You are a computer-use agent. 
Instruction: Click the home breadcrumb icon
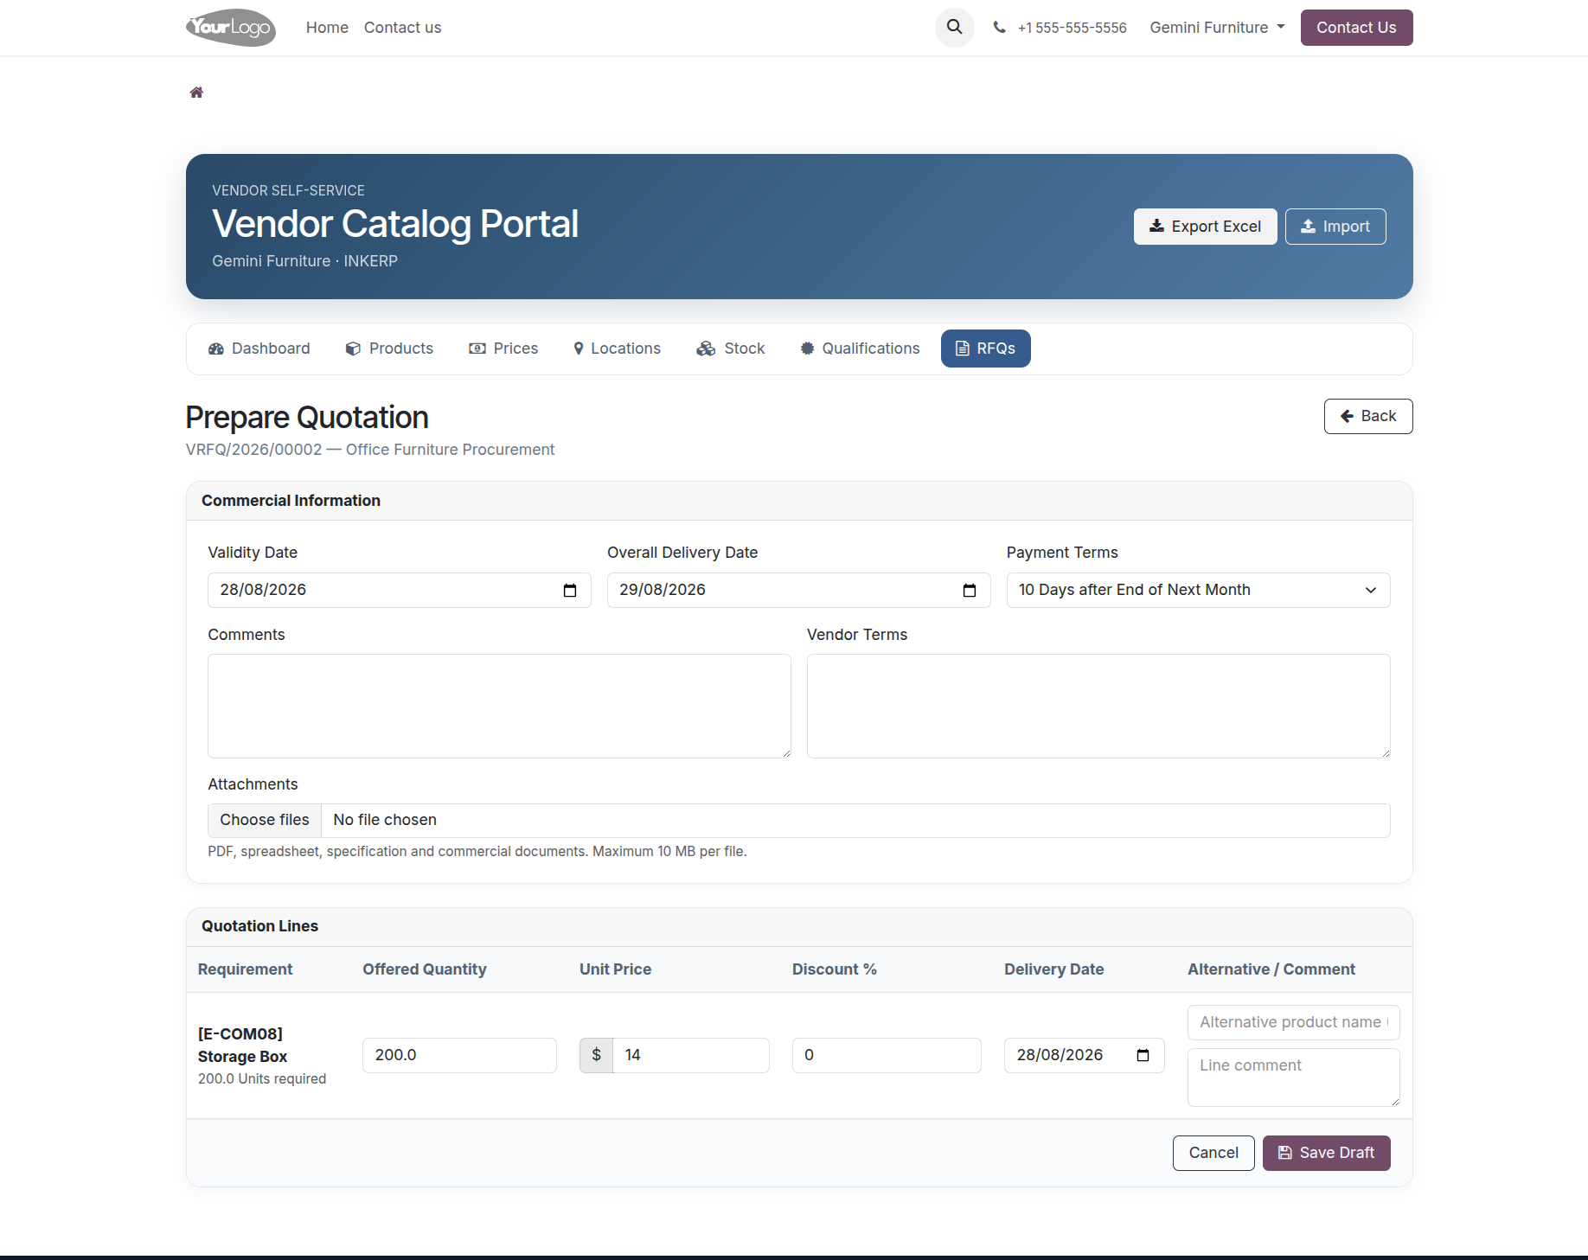[x=196, y=93]
